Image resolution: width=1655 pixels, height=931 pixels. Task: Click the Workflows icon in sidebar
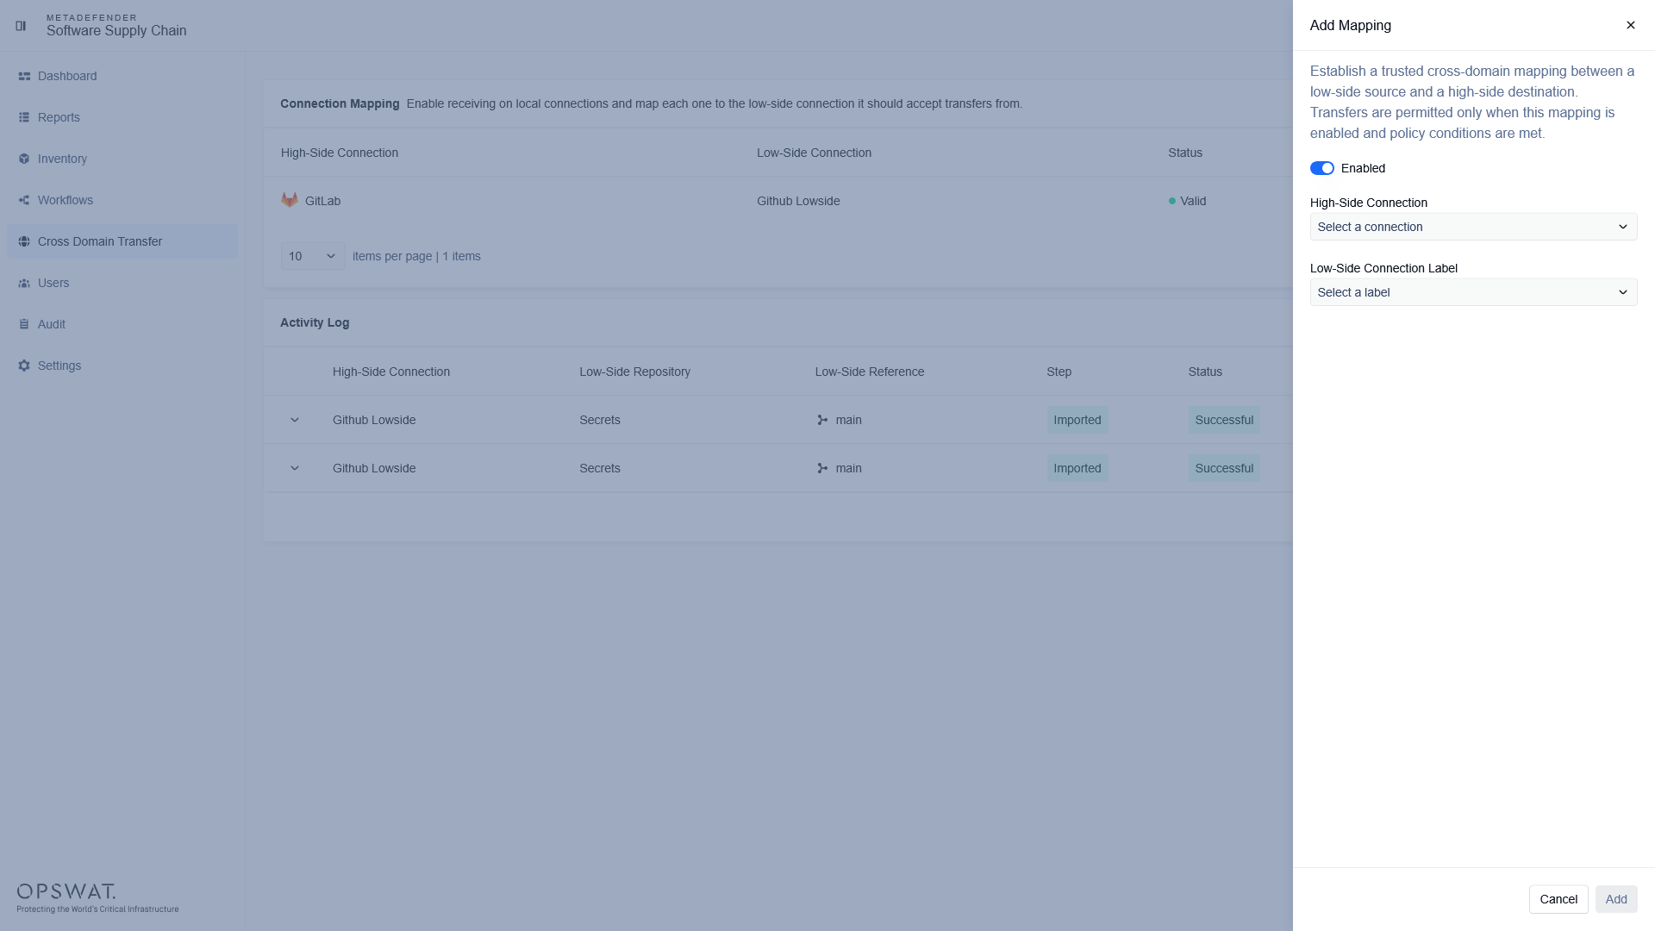click(x=24, y=201)
